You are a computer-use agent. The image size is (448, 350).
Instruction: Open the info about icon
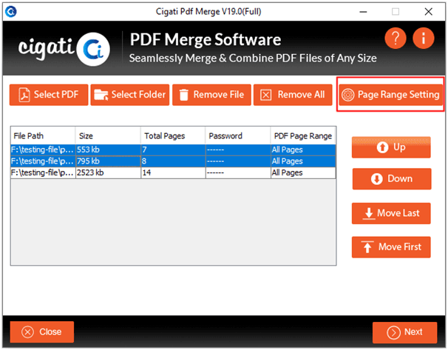[424, 38]
